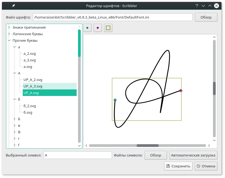225x178 pixels.
Task: Click the tree panel vertical scrollbar thumb
Action: [x=79, y=43]
